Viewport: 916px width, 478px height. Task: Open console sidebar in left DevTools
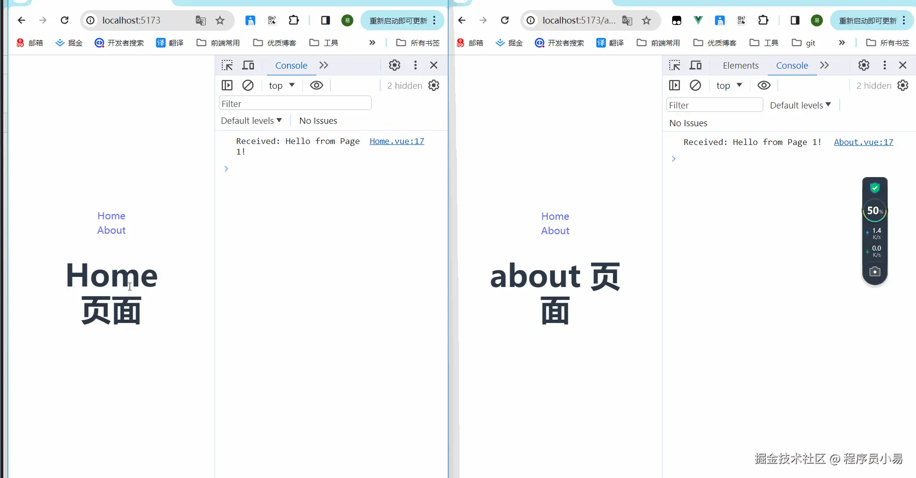(227, 85)
